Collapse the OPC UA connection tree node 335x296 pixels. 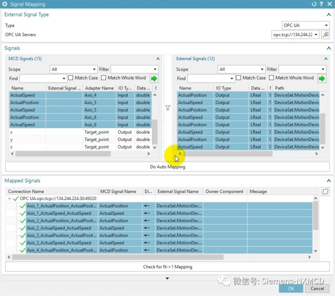[9, 198]
